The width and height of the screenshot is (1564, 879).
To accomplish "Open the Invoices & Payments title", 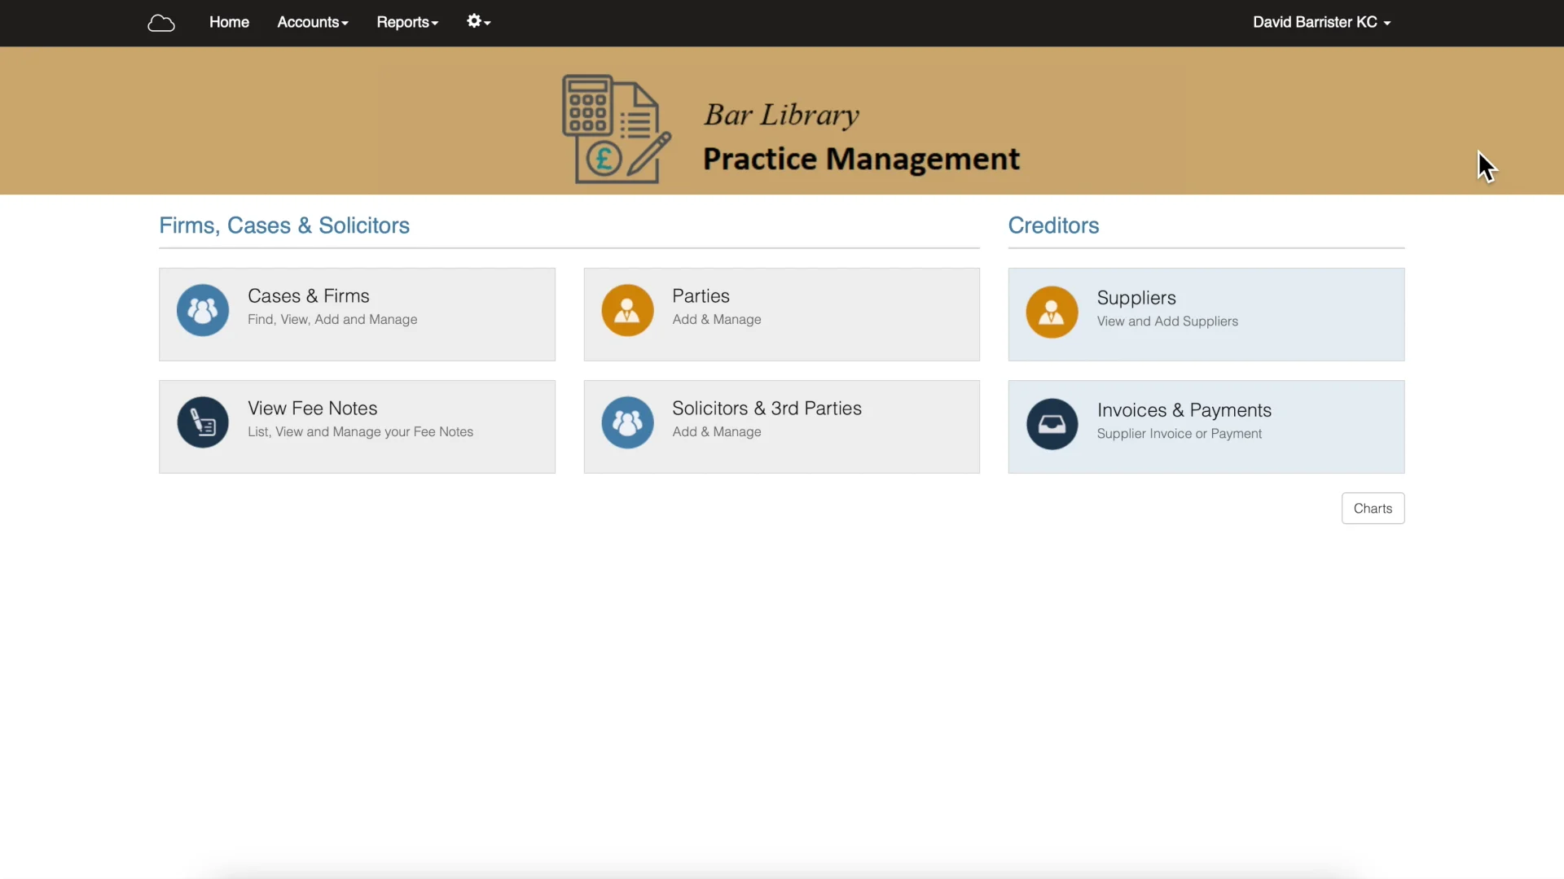I will (x=1184, y=410).
